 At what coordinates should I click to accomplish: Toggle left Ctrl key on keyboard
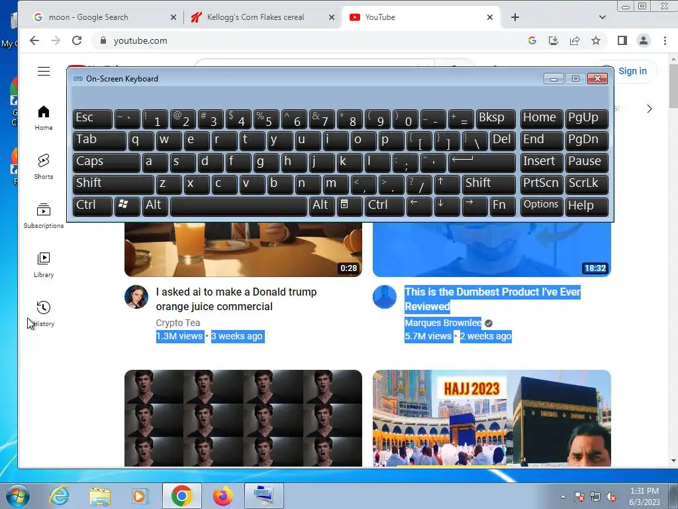[93, 205]
